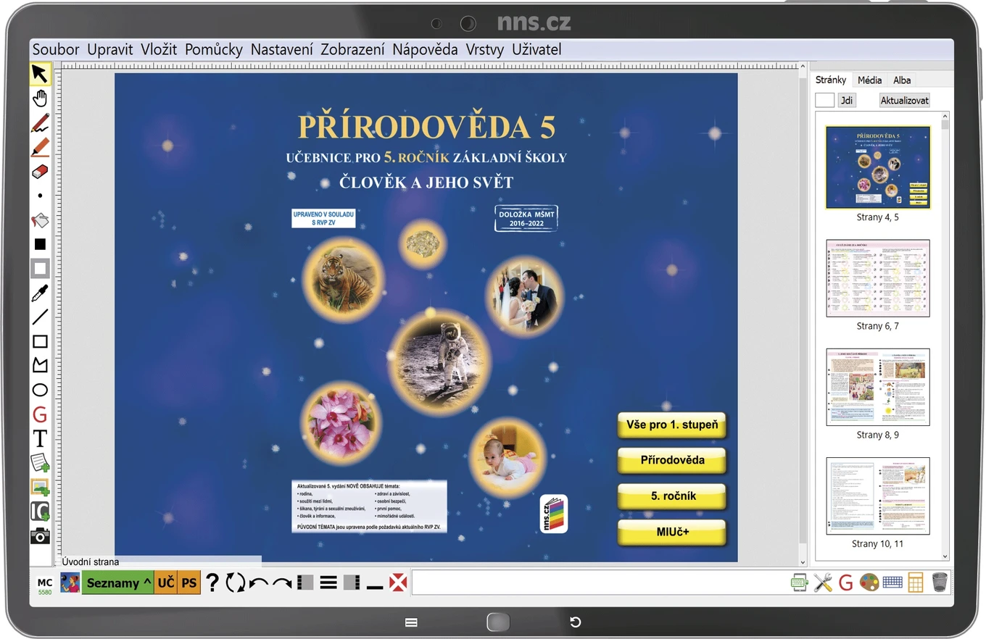
Task: Open the calculator icon in bottom bar
Action: point(916,582)
